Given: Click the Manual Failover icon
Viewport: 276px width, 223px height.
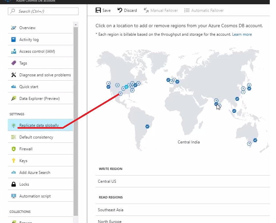Looking at the screenshot, I should 146,10.
